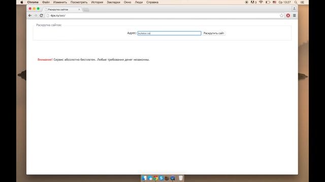Image resolution: width=325 pixels, height=182 pixels.
Task: Open Spotlight search magnifier
Action: pyautogui.click(x=296, y=2)
